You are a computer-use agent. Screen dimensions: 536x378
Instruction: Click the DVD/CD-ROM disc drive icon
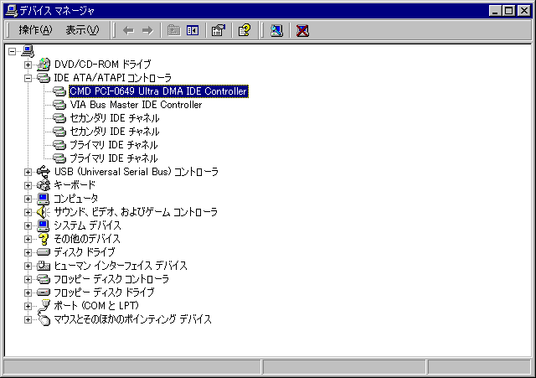point(44,65)
